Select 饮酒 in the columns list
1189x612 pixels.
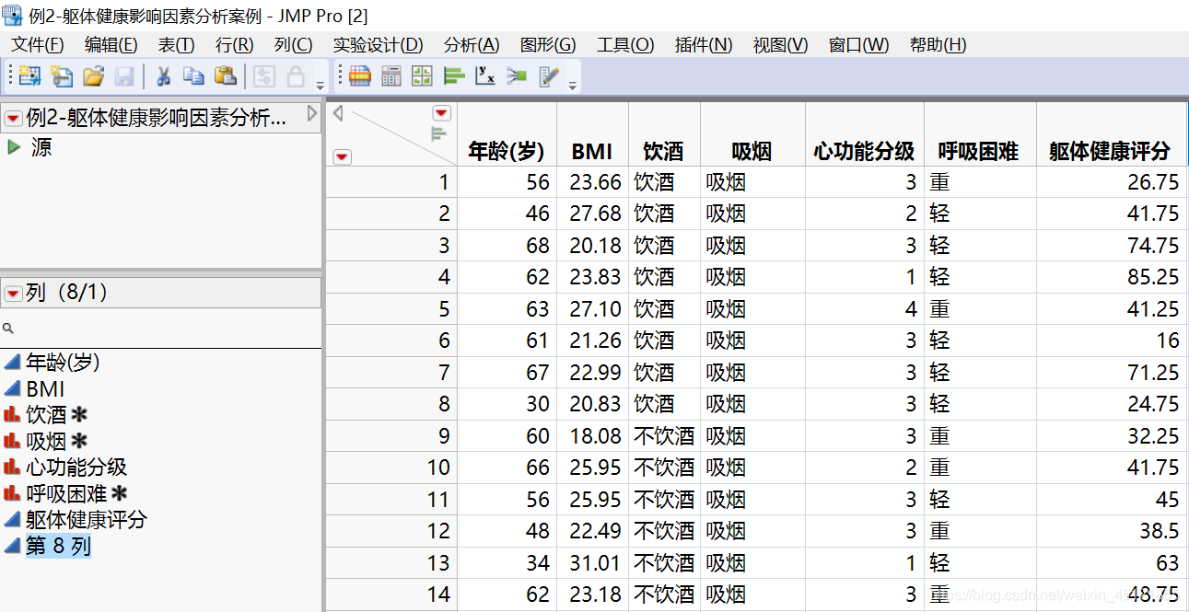tap(46, 415)
